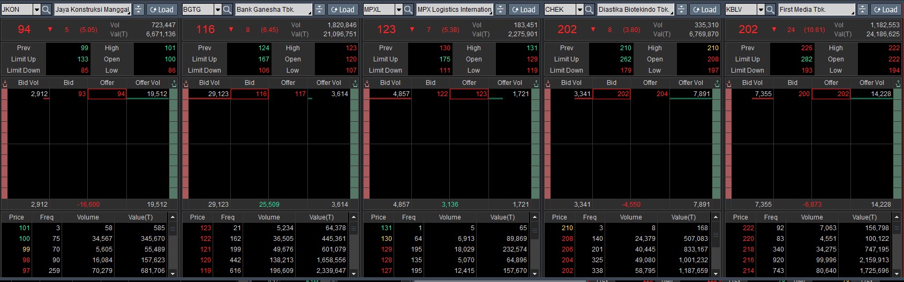Click price 122 row in BGTG trade table
904x282 pixels.
[x=266, y=239]
